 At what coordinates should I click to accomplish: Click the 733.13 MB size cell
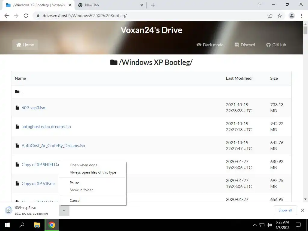click(x=277, y=108)
